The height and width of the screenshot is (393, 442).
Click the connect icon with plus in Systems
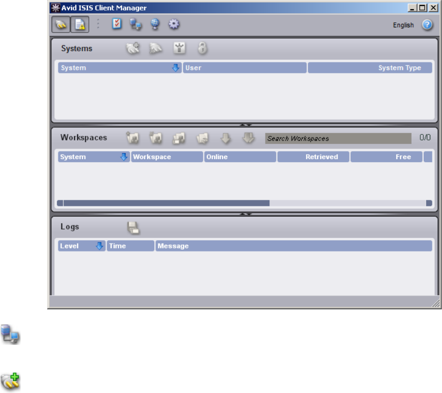click(132, 48)
